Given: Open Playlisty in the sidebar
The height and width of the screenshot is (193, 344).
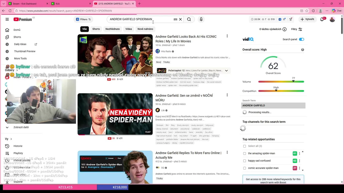Looking at the screenshot, I should tap(18, 153).
